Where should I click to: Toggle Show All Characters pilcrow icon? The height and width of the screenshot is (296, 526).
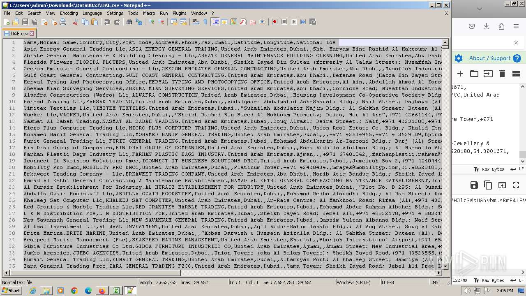pyautogui.click(x=205, y=22)
